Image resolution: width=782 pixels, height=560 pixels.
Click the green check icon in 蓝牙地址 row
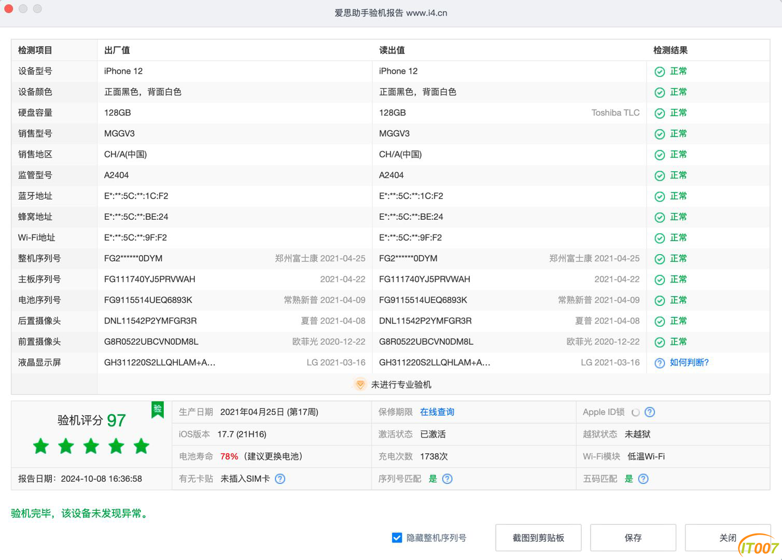[660, 197]
